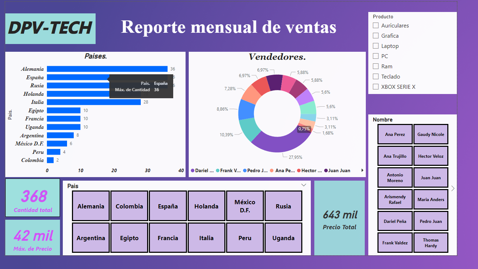Image resolution: width=478 pixels, height=269 pixels.
Task: Click the Dariel purple legend marker
Action: coord(193,171)
